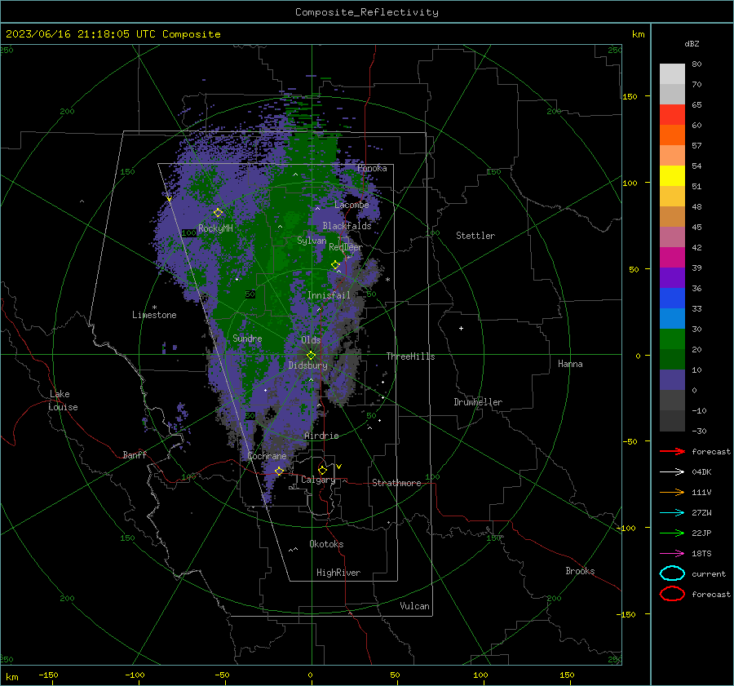Click the Vulcan city label
The width and height of the screenshot is (734, 686).
[414, 606]
